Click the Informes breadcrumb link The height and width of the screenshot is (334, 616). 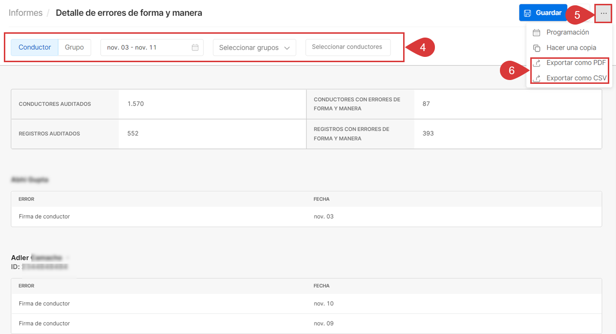click(26, 13)
